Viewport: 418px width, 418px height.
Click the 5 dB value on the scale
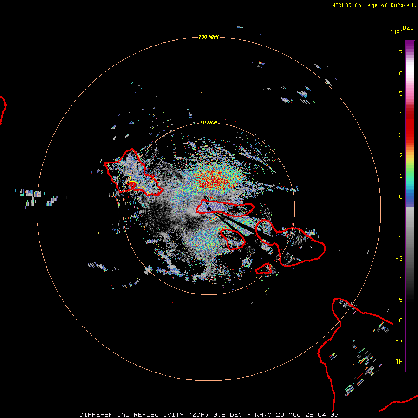(401, 93)
